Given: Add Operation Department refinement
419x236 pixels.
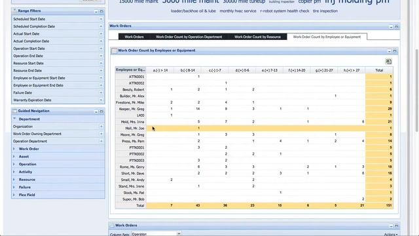Looking at the screenshot, I should [101, 141].
